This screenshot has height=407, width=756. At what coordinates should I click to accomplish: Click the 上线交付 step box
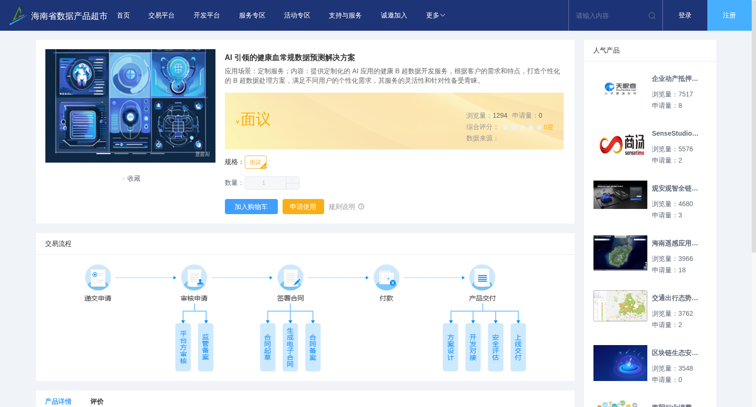tap(518, 347)
